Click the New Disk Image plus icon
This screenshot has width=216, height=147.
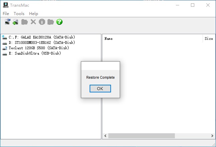[15, 22]
